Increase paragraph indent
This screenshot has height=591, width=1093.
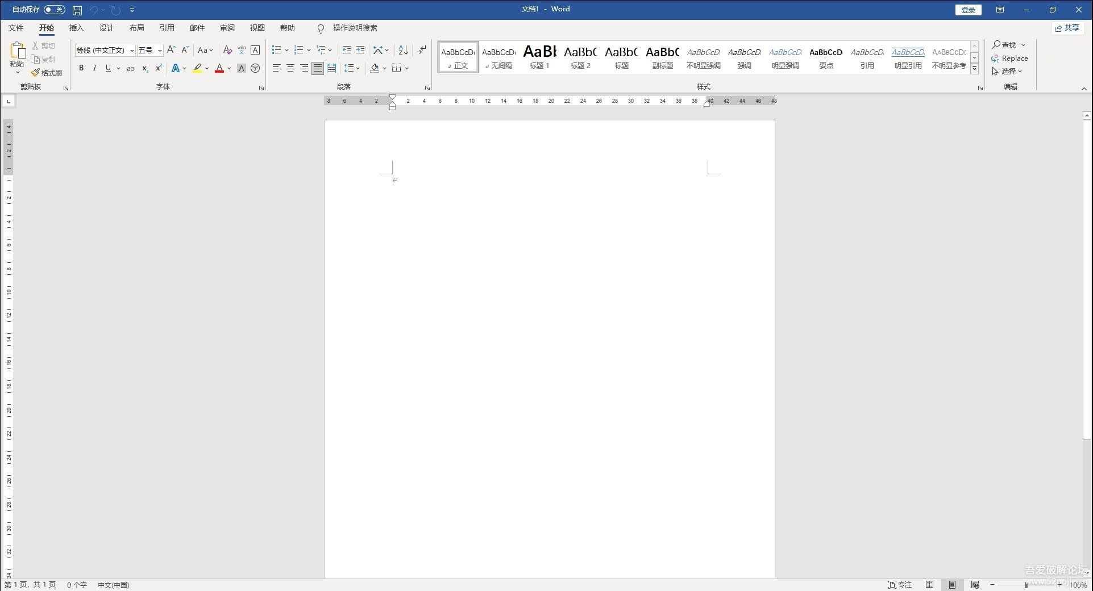(x=360, y=51)
